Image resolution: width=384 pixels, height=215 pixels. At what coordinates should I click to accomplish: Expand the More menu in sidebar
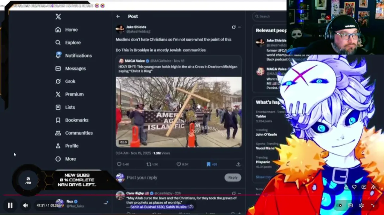[66, 159]
